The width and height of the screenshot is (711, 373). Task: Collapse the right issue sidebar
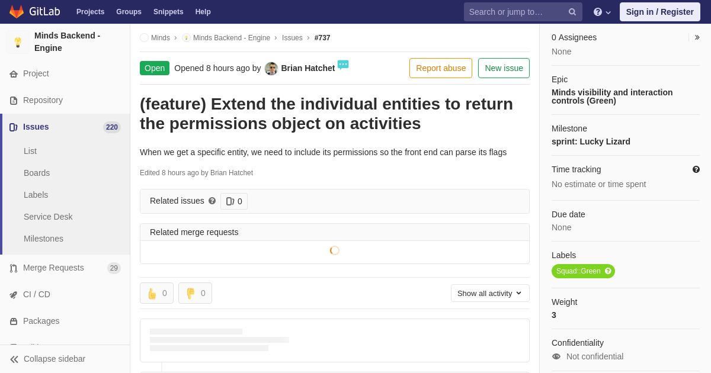pos(697,37)
